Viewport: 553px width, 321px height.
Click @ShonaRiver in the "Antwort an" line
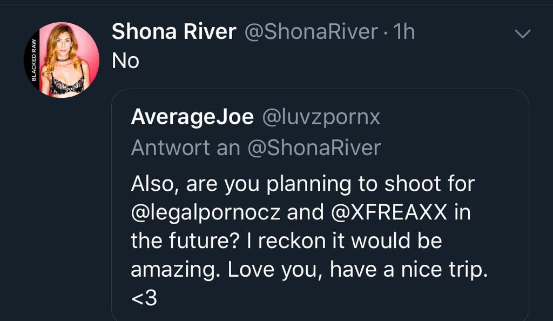point(314,148)
